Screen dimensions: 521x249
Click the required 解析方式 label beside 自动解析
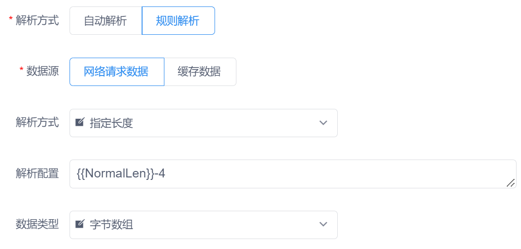37,21
